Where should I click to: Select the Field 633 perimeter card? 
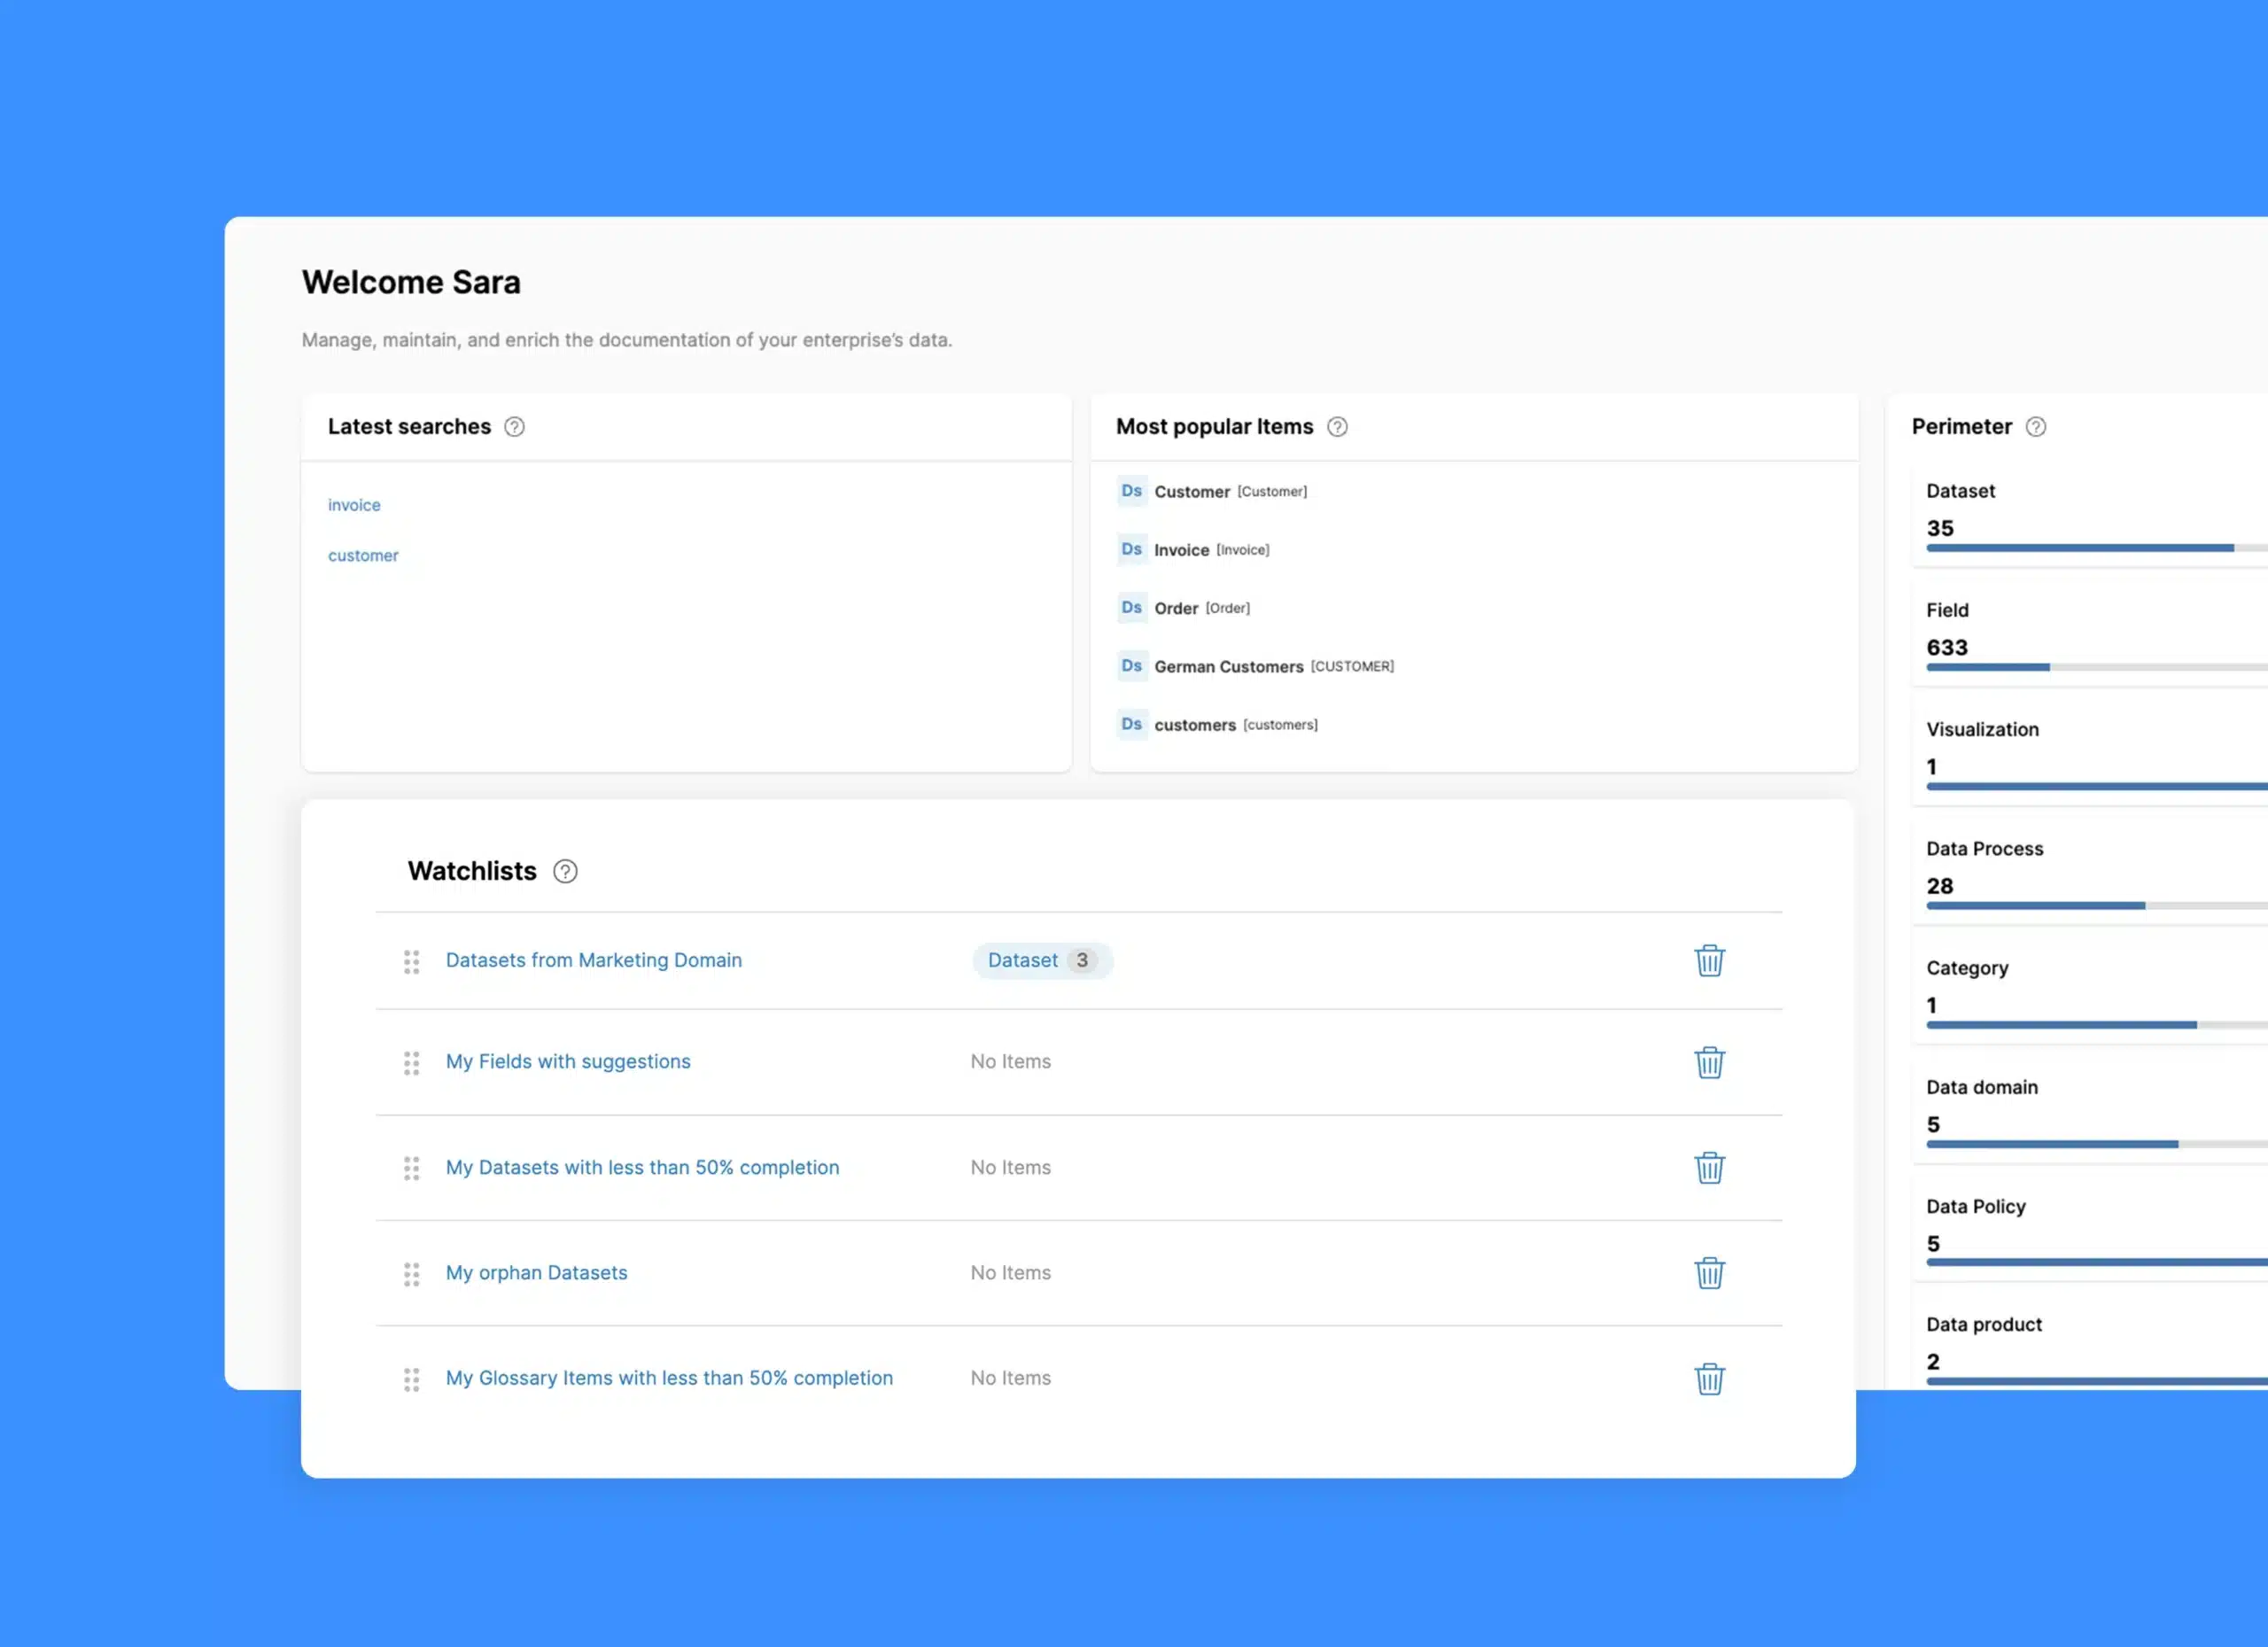pos(2090,635)
